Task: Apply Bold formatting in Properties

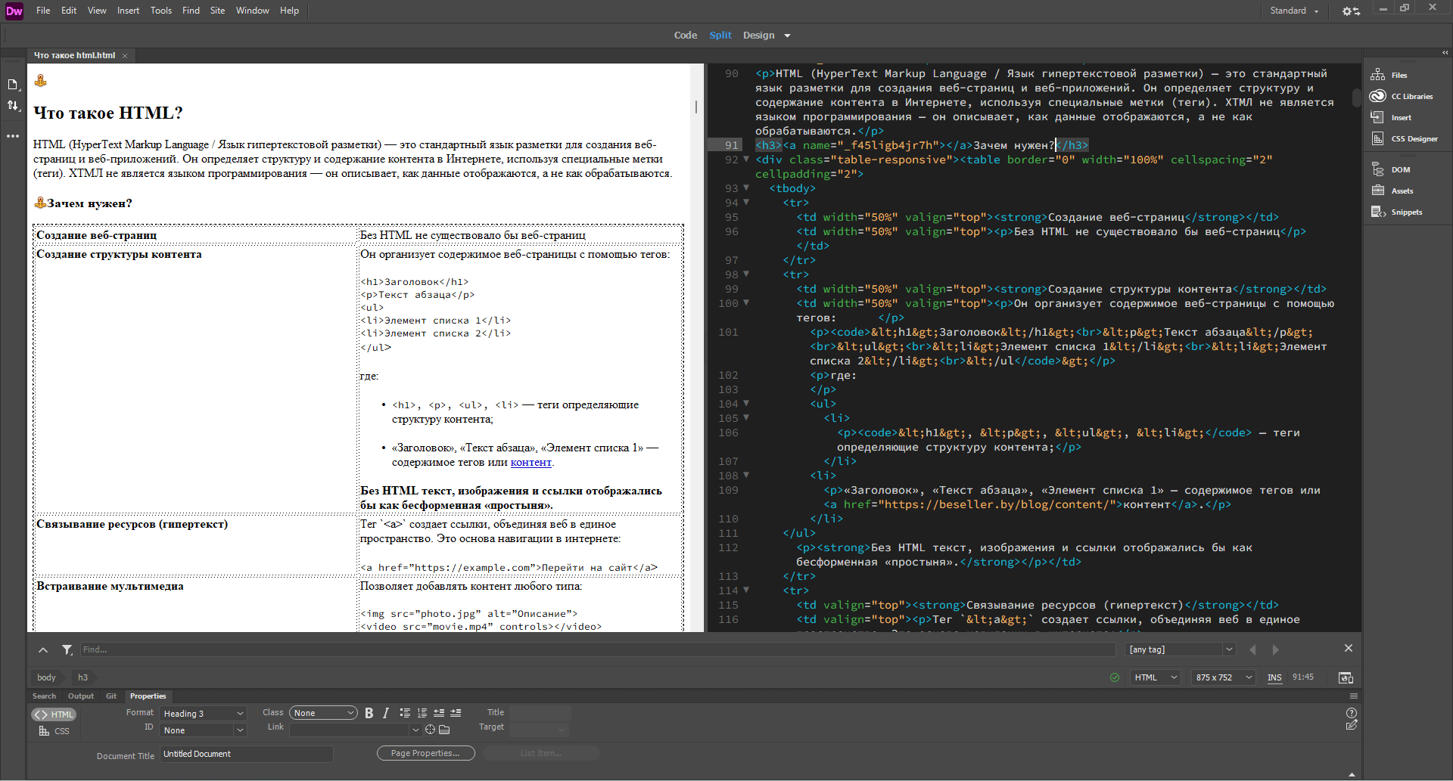Action: tap(369, 713)
